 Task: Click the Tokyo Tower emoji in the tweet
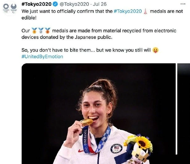(x=145, y=11)
